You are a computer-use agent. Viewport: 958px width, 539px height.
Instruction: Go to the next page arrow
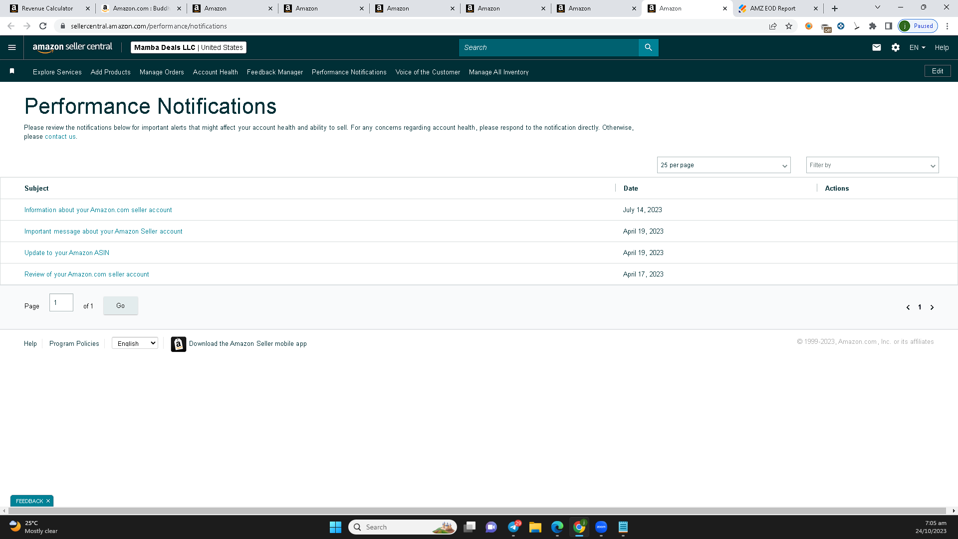tap(932, 307)
